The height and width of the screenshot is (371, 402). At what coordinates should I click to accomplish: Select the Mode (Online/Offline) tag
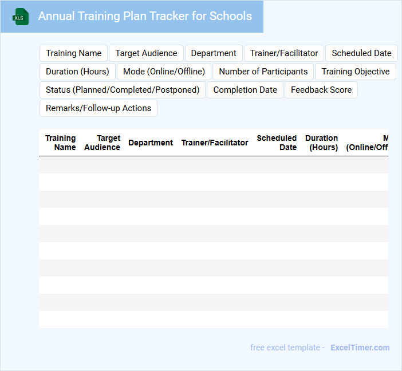point(164,72)
